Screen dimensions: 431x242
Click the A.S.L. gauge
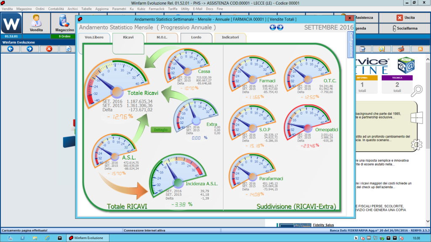114,150
